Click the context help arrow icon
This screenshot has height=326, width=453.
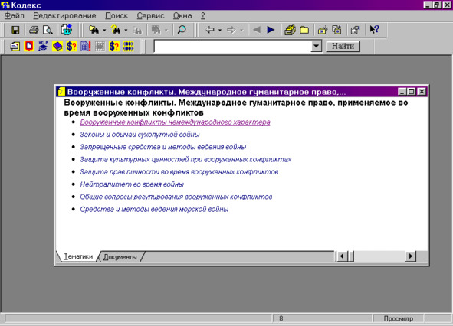[374, 29]
